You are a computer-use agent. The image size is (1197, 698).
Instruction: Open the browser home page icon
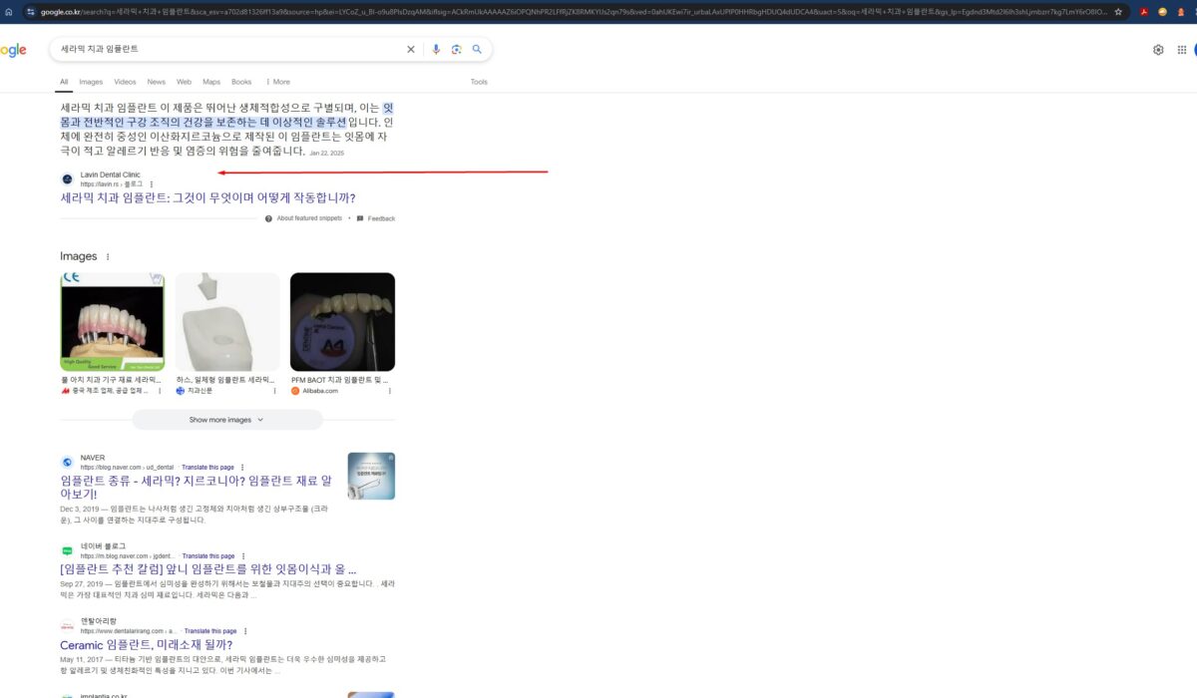point(9,12)
